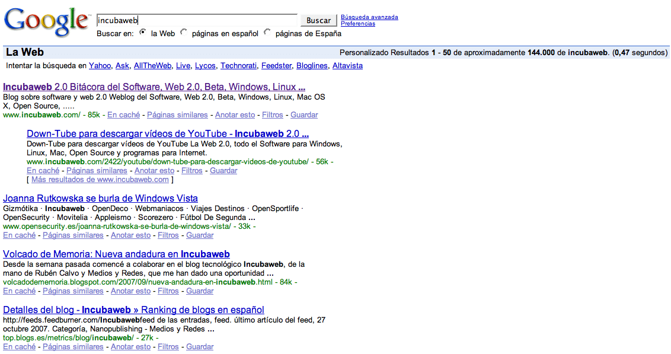Try the search on Yahoo
This screenshot has width=671, height=354.
click(x=100, y=66)
